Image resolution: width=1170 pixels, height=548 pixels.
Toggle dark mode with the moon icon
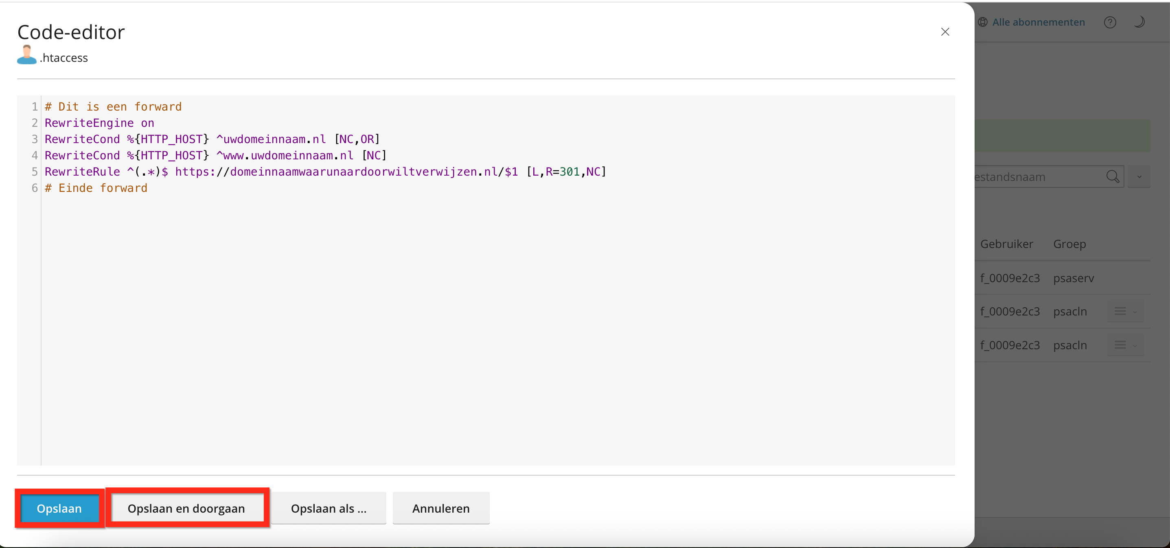click(1139, 22)
